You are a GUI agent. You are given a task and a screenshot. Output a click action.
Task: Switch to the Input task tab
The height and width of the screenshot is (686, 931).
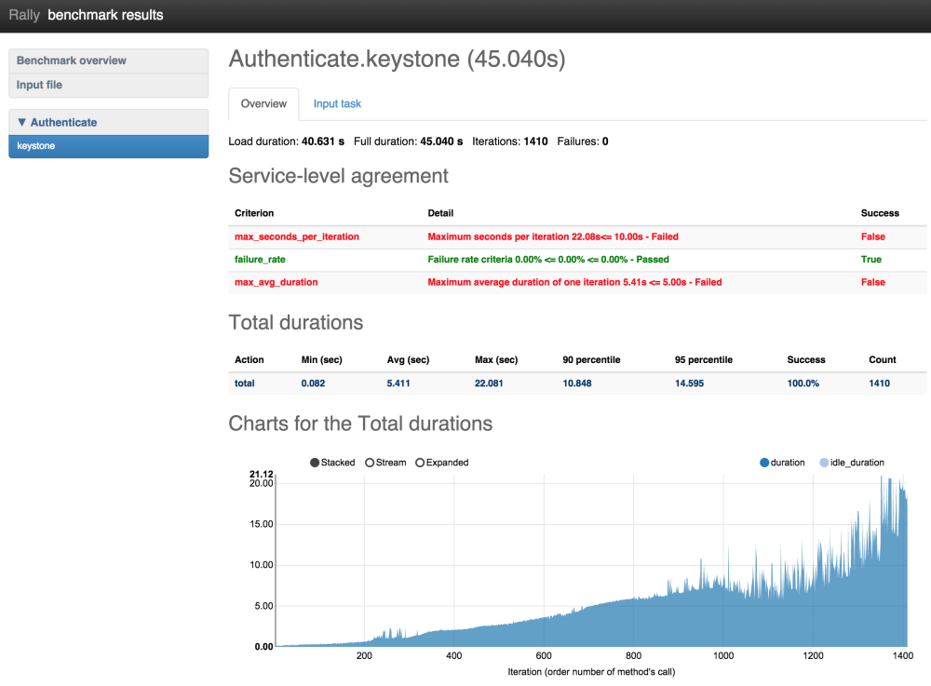click(337, 104)
